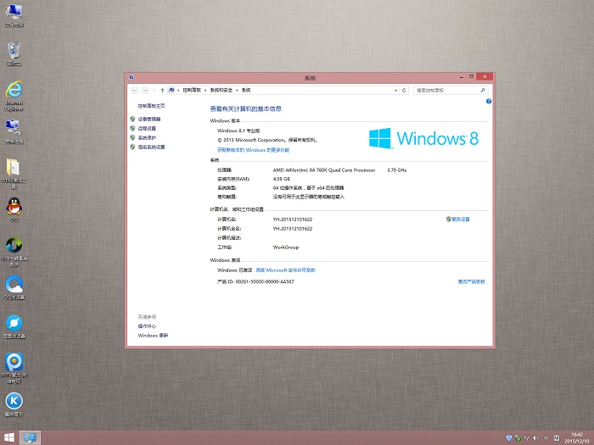Image resolution: width=594 pixels, height=445 pixels.
Task: Open Help with the blue question icon
Action: (489, 102)
